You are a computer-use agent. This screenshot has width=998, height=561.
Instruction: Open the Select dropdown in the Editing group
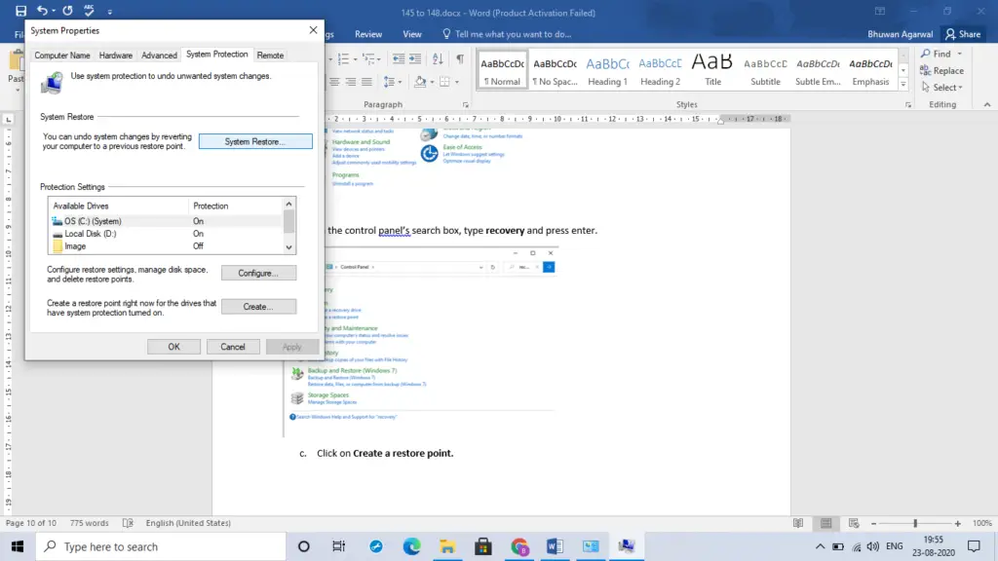(942, 87)
